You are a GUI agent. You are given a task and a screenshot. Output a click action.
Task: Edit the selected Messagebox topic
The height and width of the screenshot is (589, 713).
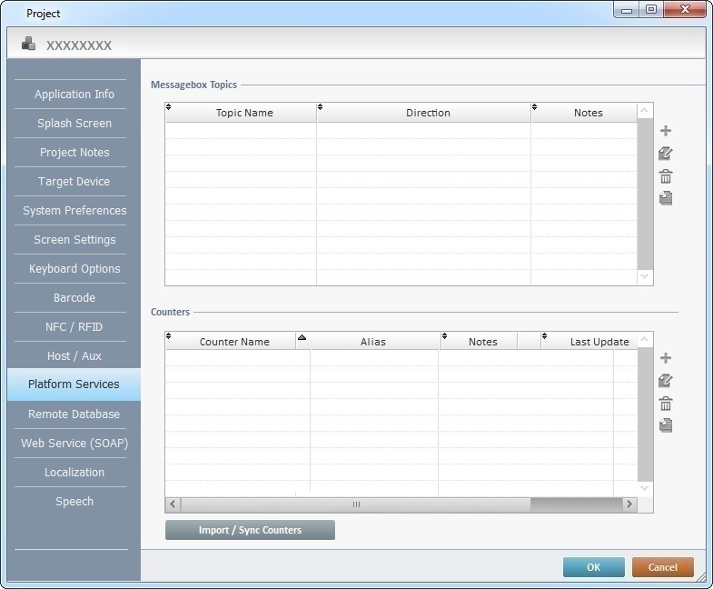666,154
